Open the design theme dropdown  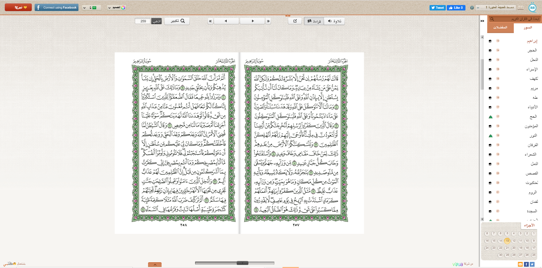tap(117, 7)
